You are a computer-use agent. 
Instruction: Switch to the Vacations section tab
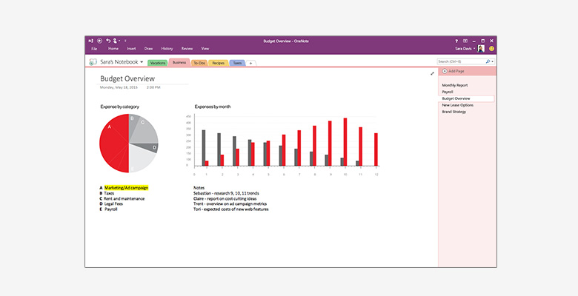(157, 63)
